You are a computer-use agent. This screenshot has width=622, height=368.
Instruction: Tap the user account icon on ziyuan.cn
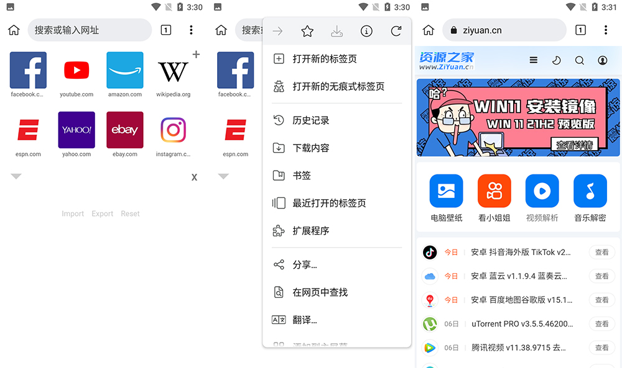click(x=602, y=60)
